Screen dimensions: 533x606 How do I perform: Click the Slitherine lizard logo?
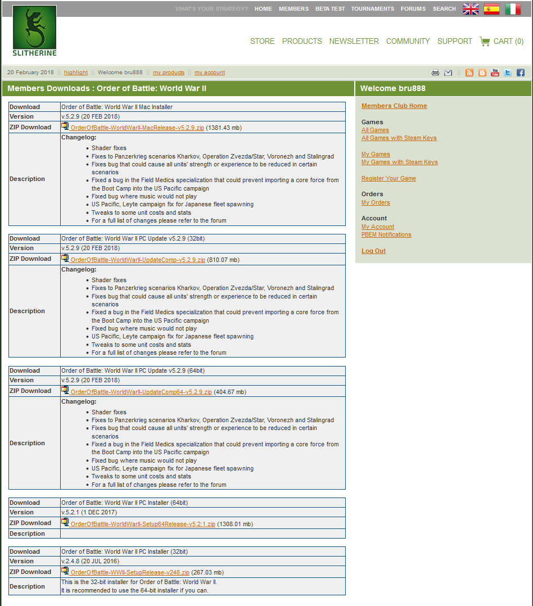(34, 31)
